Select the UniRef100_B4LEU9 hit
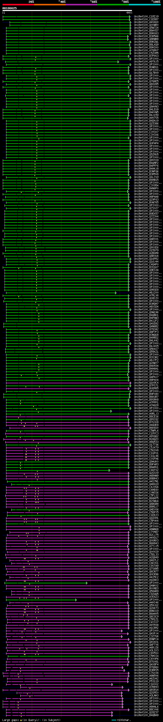 coord(146,110)
